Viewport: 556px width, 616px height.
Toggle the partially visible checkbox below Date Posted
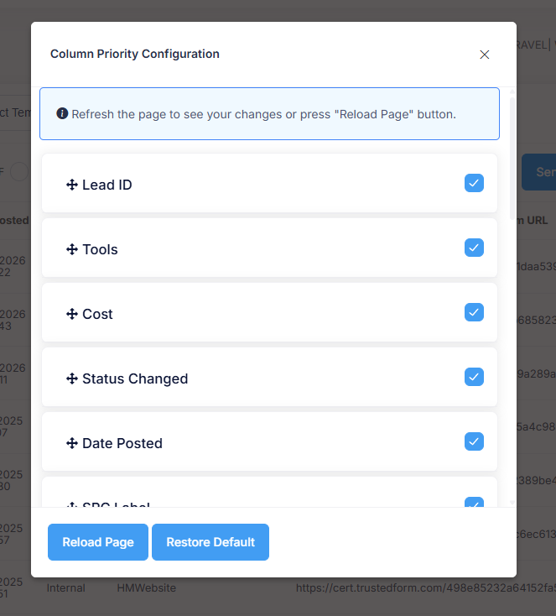pyautogui.click(x=474, y=503)
